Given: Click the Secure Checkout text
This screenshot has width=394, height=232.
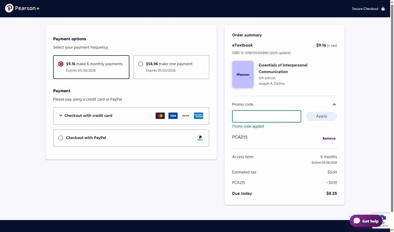Looking at the screenshot, I should (x=365, y=9).
